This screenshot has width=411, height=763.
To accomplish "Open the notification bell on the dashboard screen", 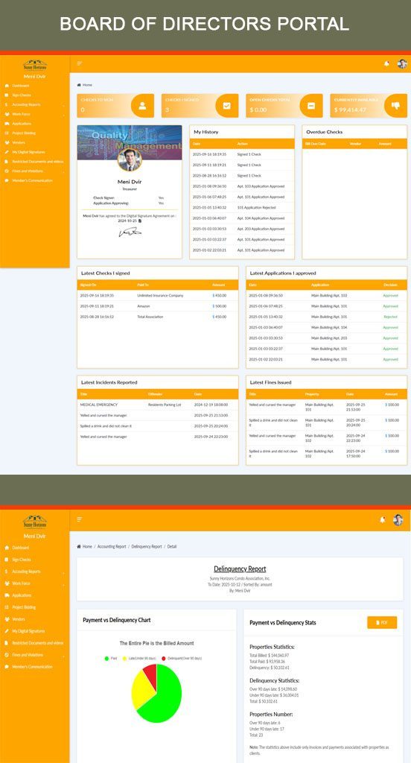I will tap(386, 64).
